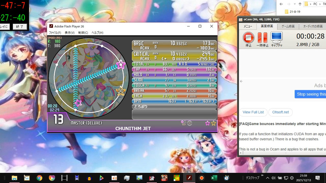This screenshot has height=183, width=326.
Task: Click the back arrow in oCam ad panel
Action: pos(241,81)
